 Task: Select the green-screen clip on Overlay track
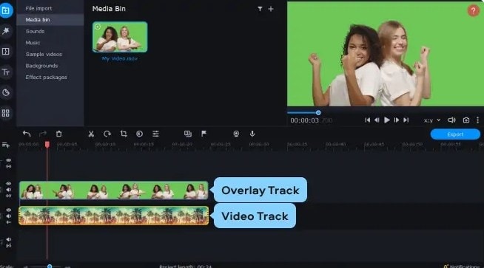pos(113,190)
